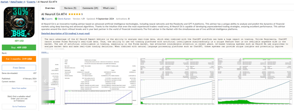
Task: Select the Overview tab
Action: 50,8
